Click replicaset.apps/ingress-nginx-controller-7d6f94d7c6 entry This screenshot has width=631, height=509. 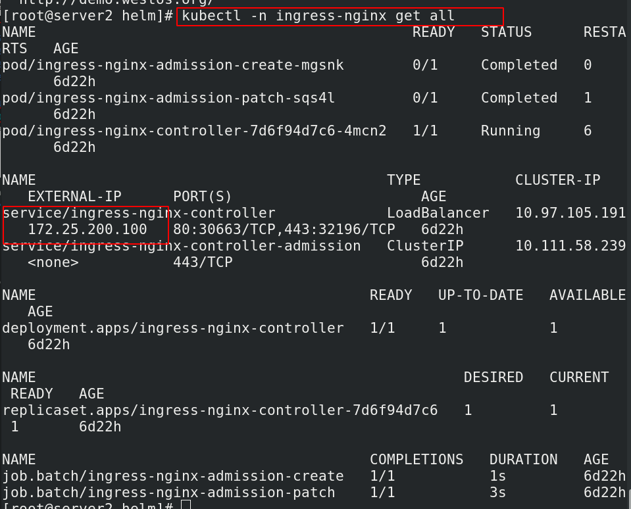click(220, 410)
